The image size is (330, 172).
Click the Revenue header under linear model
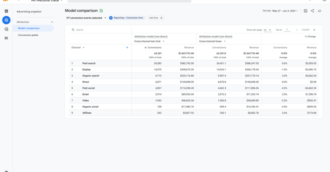click(x=254, y=48)
